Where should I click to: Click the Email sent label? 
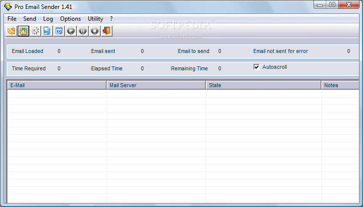click(x=103, y=51)
